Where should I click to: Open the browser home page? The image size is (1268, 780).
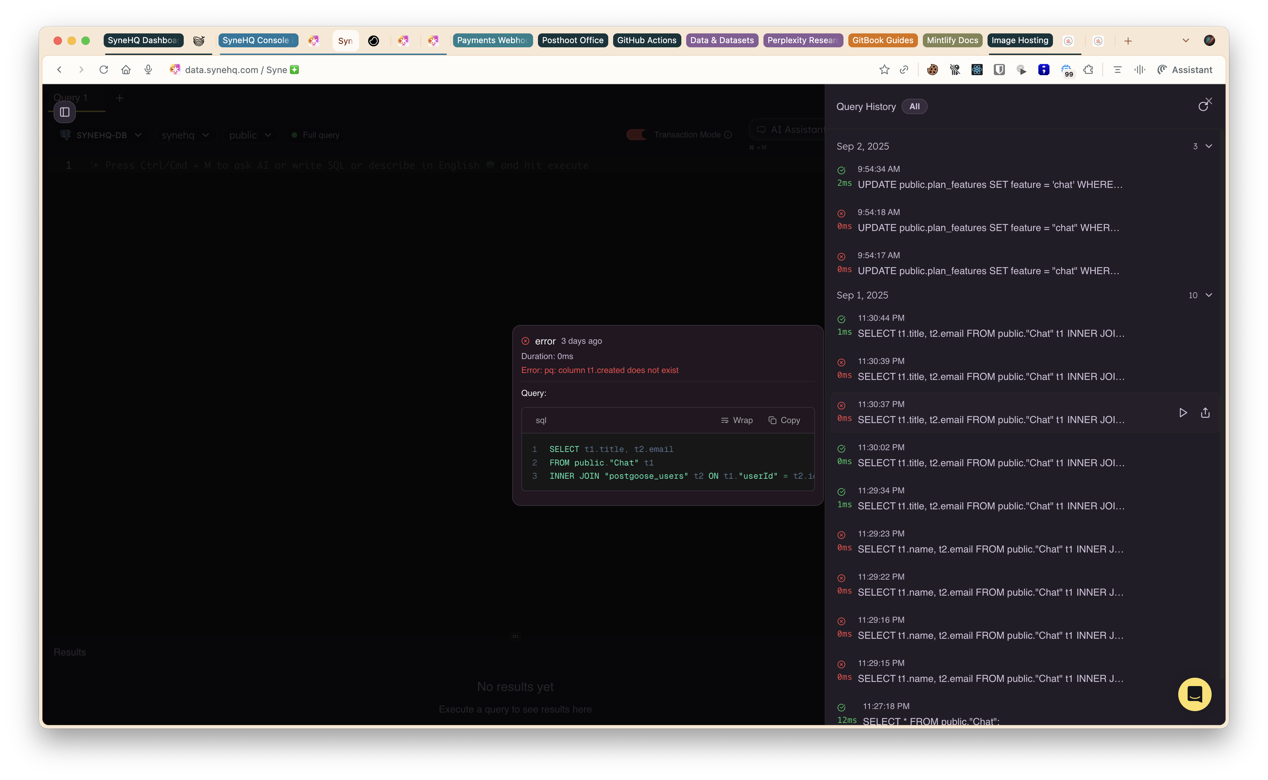126,70
